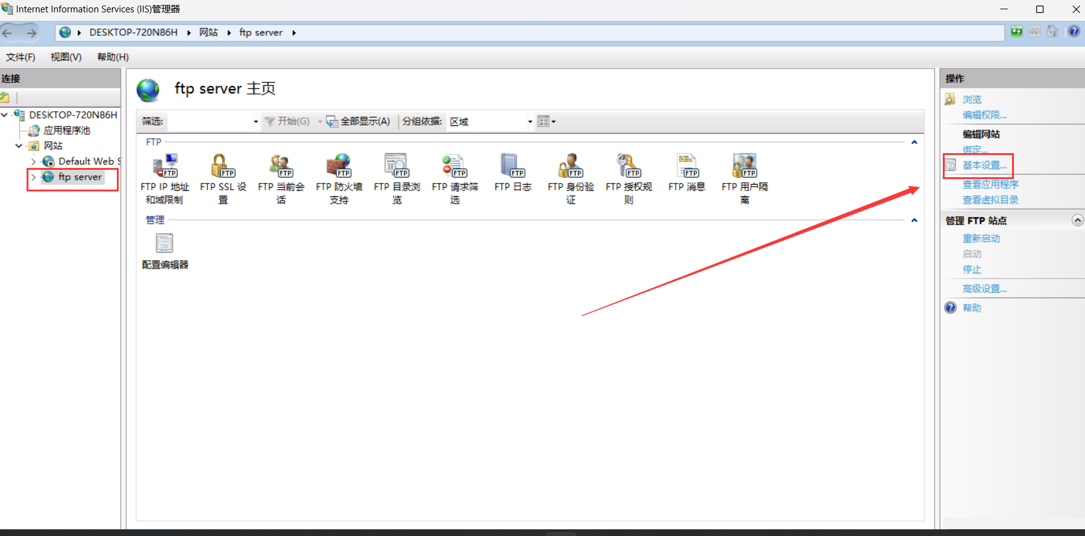The image size is (1085, 536).
Task: Click the 基本设置... link
Action: pyautogui.click(x=985, y=165)
